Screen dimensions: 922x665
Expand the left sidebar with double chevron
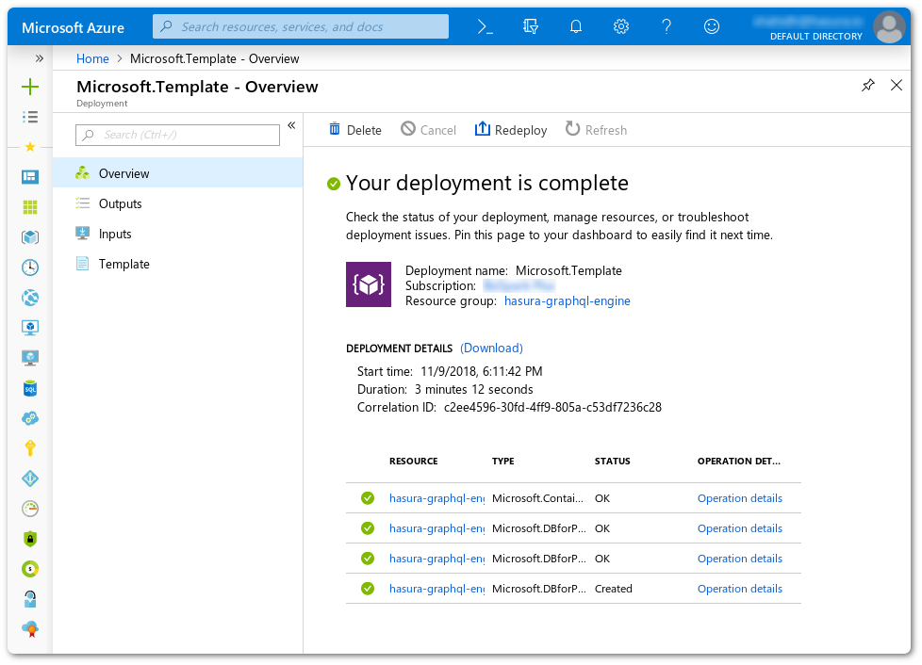click(x=39, y=58)
